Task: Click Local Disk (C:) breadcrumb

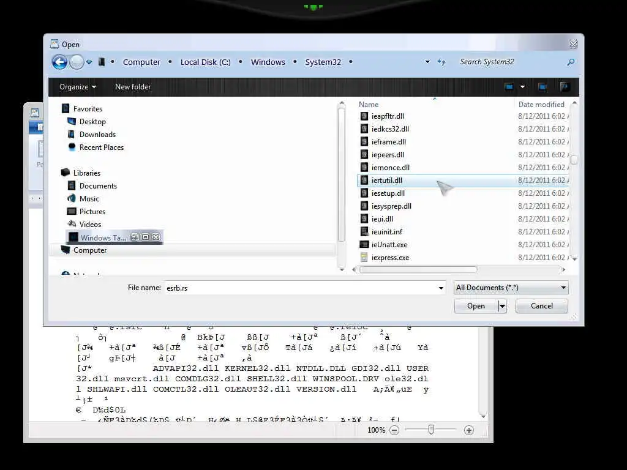Action: coord(206,62)
